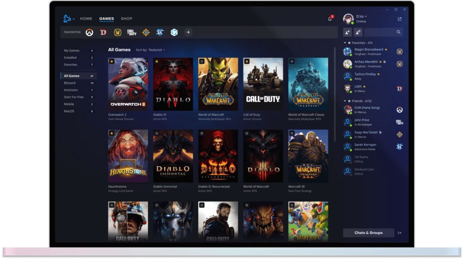Open the notifications bell
464x259 pixels.
[330, 19]
